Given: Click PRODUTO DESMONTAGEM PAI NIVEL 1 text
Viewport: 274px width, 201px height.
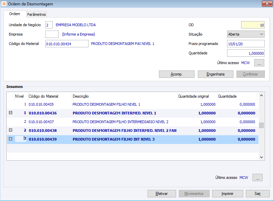Looking at the screenshot, I should (x=122, y=44).
